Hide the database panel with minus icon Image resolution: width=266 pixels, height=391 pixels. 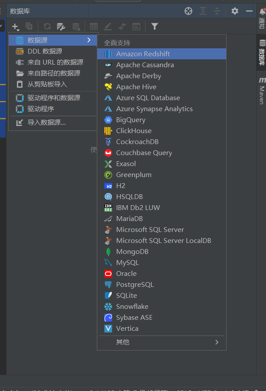[x=249, y=11]
